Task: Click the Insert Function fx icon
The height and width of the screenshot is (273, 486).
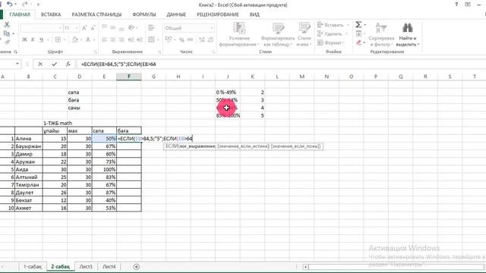Action: click(68, 64)
